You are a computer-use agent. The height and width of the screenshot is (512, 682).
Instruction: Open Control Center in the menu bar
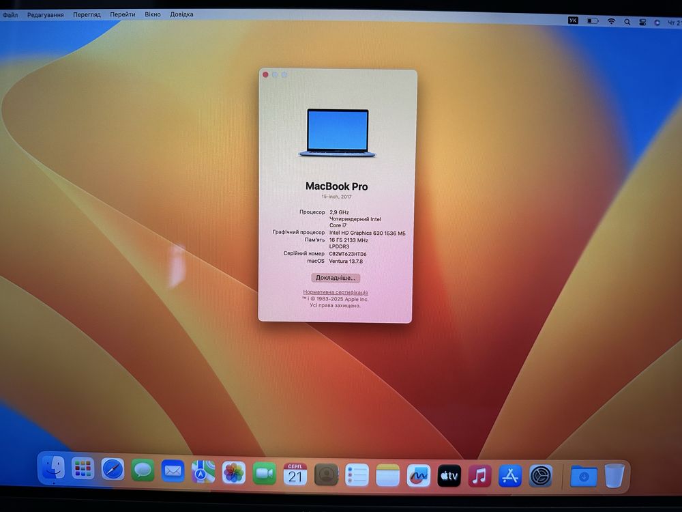[642, 23]
